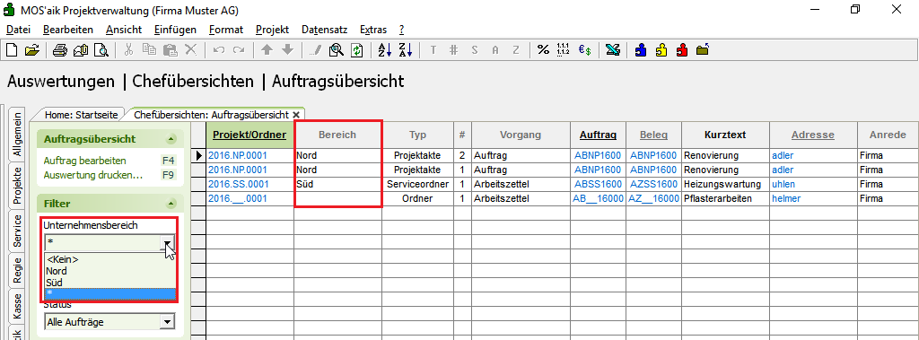Open the Datei menu
The height and width of the screenshot is (340, 919).
click(x=18, y=30)
